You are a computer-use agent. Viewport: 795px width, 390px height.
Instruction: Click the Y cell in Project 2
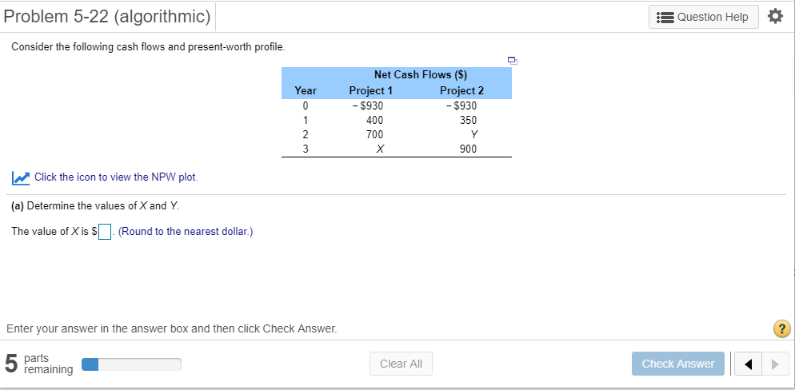[x=473, y=135]
